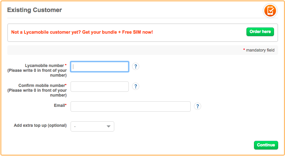Screen dimensions: 285x156
Task: Select the Confirm mobile number input
Action: point(99,87)
